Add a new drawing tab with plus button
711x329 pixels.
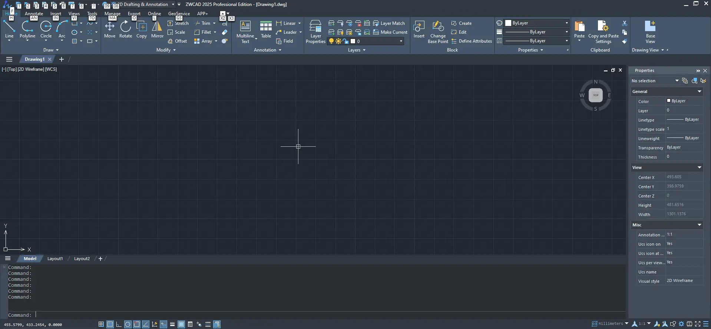pyautogui.click(x=62, y=59)
